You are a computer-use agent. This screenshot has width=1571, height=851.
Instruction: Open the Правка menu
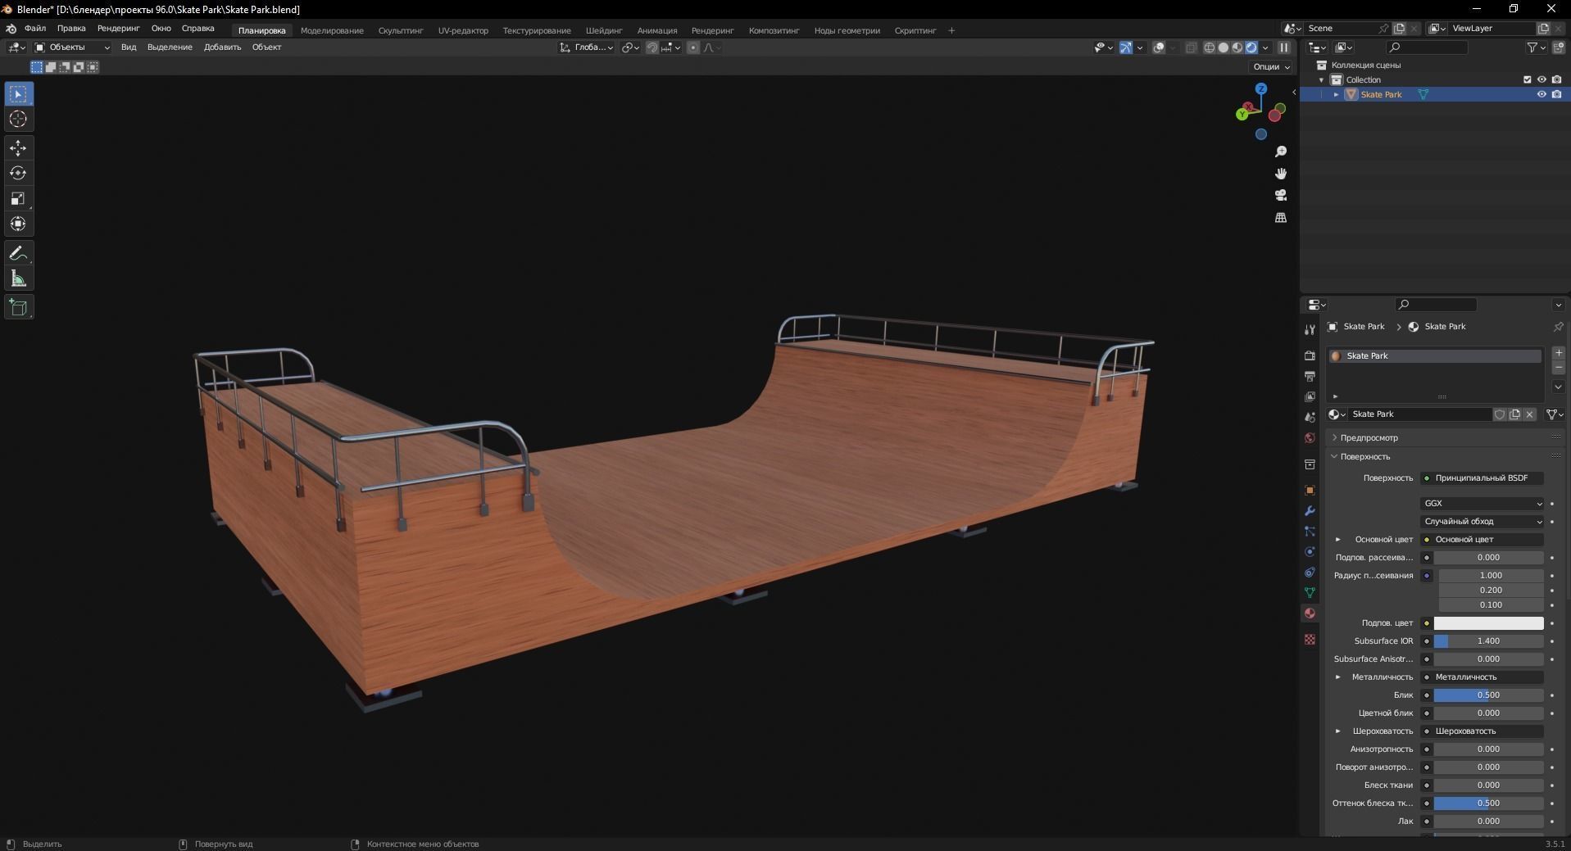click(x=71, y=29)
